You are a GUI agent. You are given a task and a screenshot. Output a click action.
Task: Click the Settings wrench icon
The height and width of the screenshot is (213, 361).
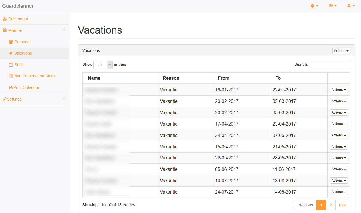click(5, 99)
